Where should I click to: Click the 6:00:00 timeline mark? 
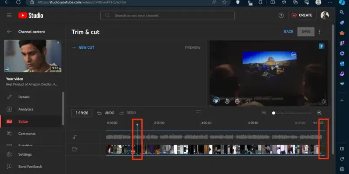pos(253,123)
